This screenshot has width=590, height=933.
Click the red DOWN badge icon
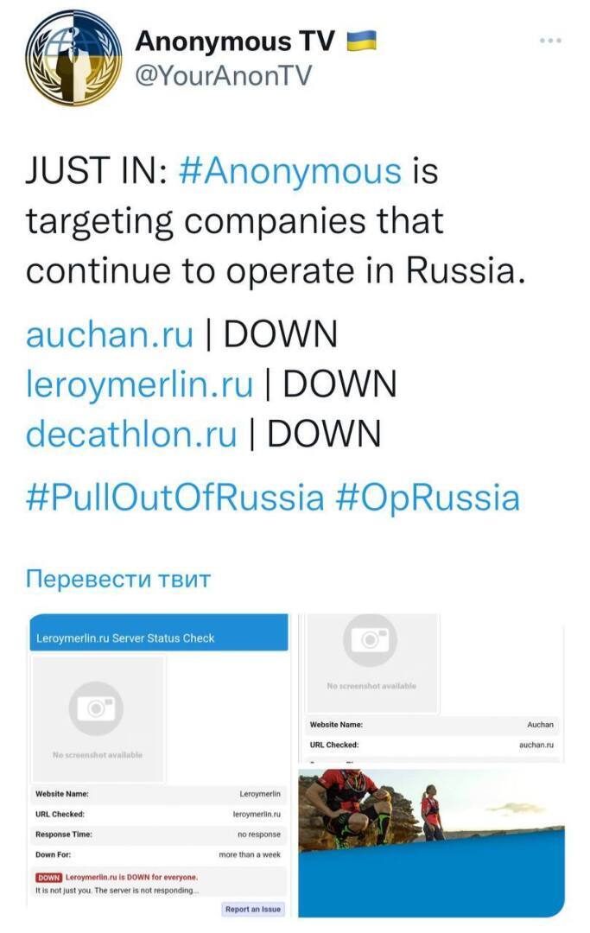[x=48, y=878]
